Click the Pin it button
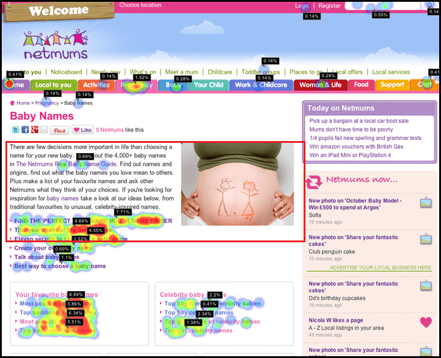Image resolution: width=441 pixels, height=358 pixels. click(60, 130)
